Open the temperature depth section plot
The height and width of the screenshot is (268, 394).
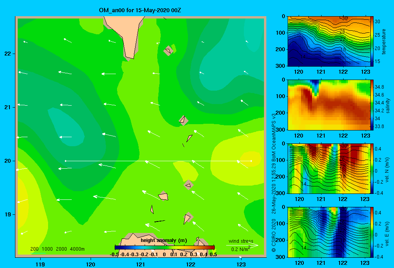click(329, 41)
